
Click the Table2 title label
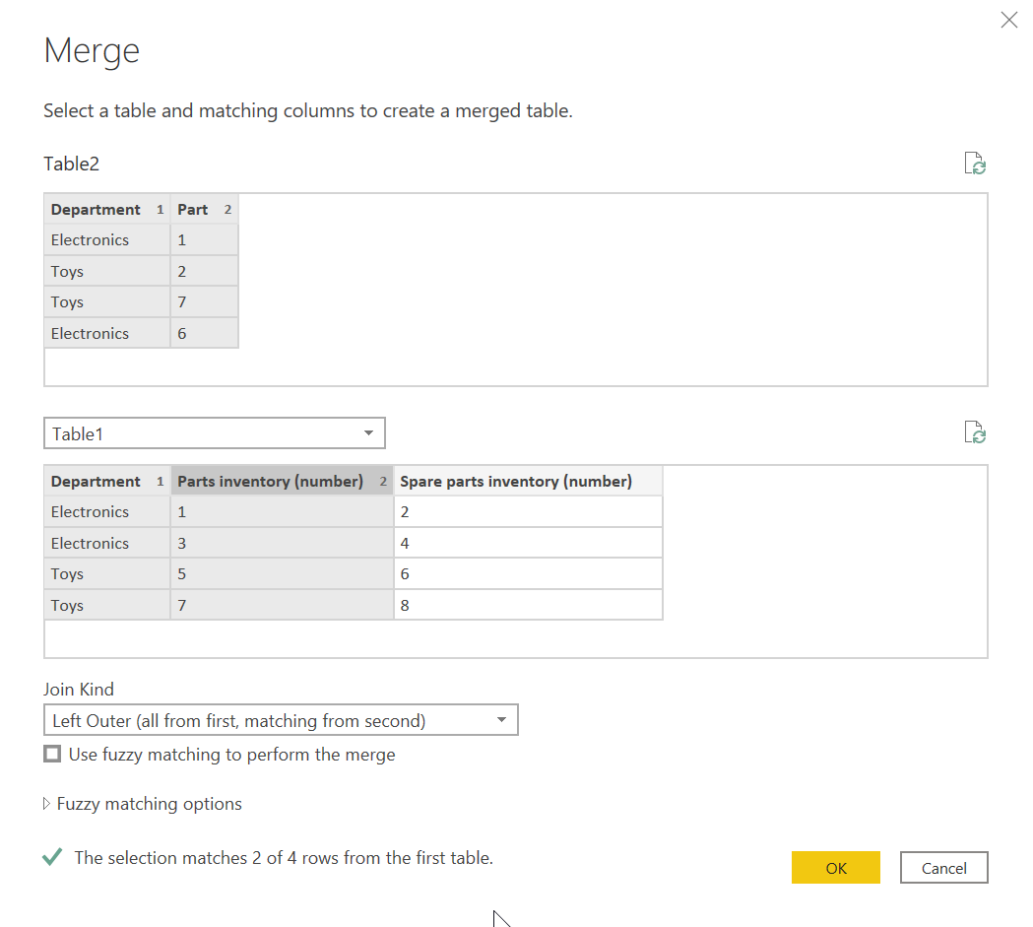71,164
